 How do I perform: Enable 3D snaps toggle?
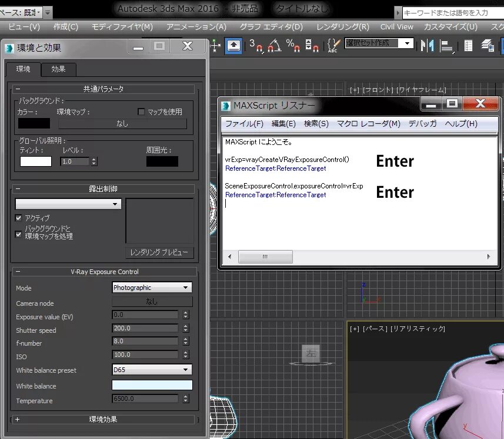click(x=256, y=46)
